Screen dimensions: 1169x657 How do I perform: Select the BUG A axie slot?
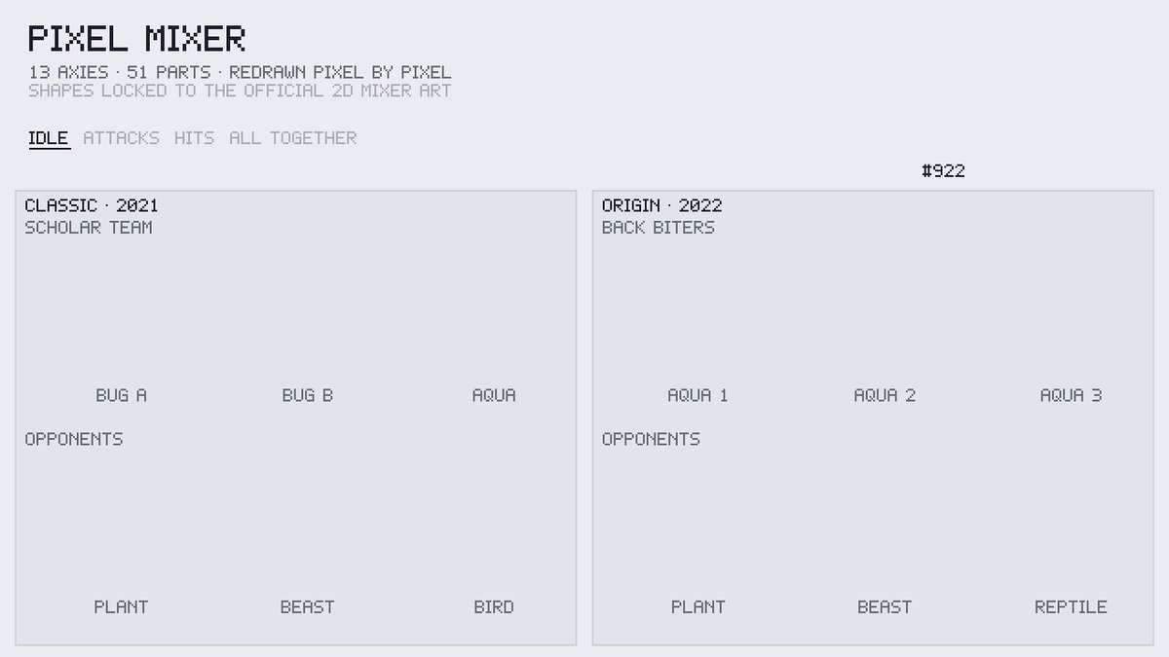tap(121, 395)
